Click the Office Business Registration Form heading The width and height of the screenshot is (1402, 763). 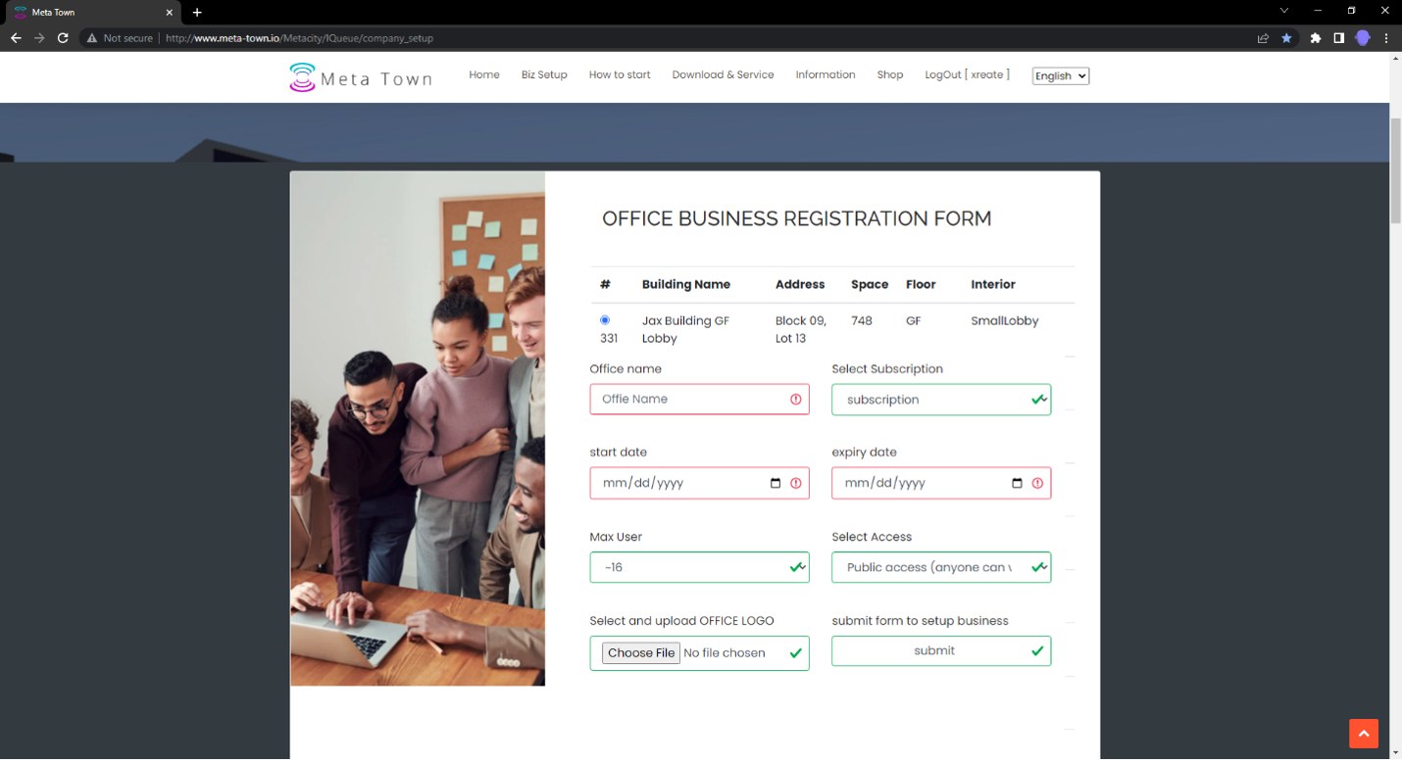point(797,218)
